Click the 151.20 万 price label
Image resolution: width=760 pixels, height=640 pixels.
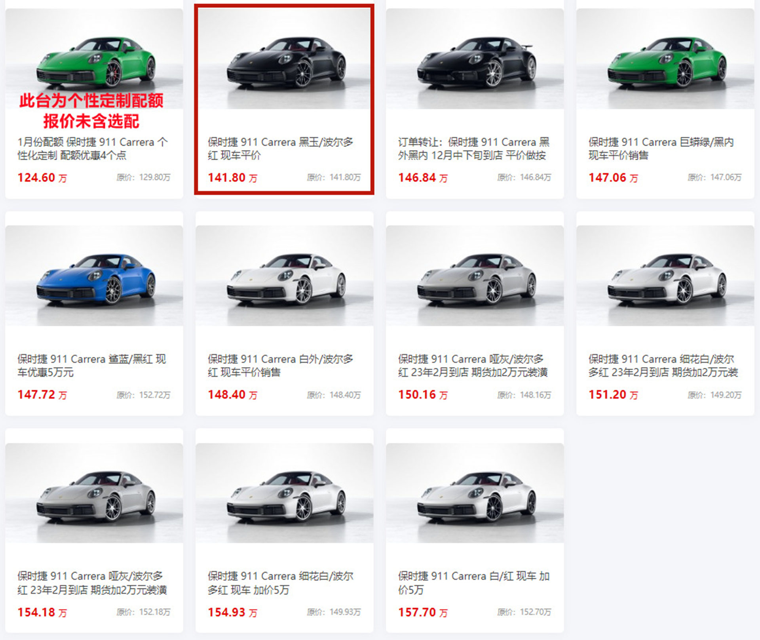click(613, 395)
